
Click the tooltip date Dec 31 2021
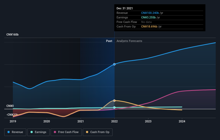(x=125, y=8)
